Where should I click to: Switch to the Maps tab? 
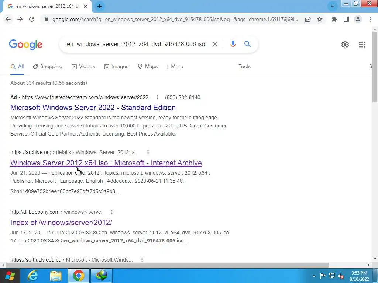tap(148, 67)
